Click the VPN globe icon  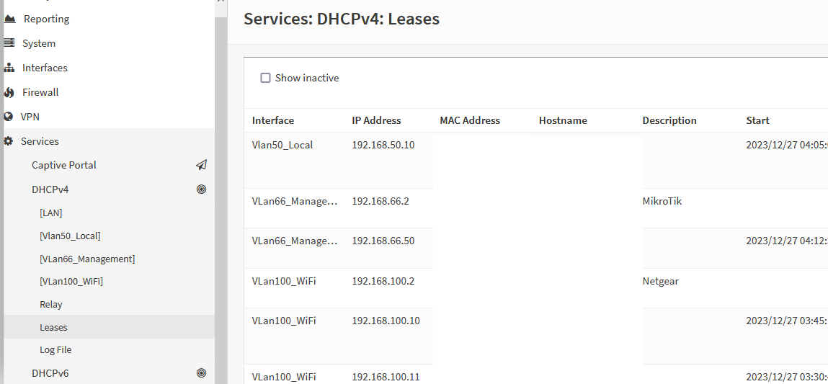pyautogui.click(x=9, y=117)
